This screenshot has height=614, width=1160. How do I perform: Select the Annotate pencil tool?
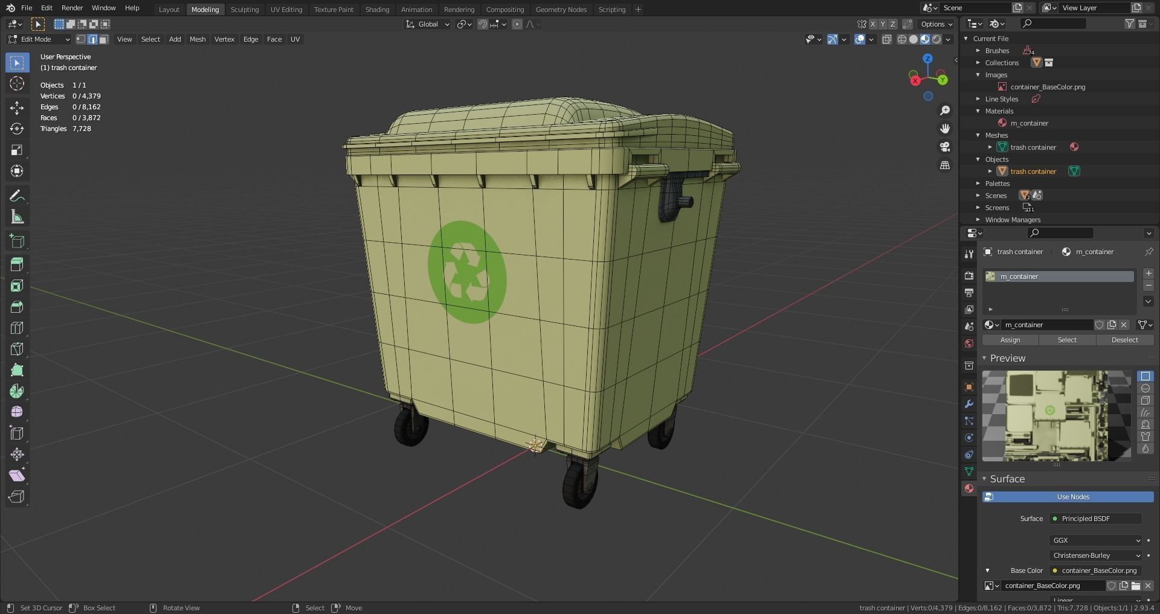pos(17,196)
